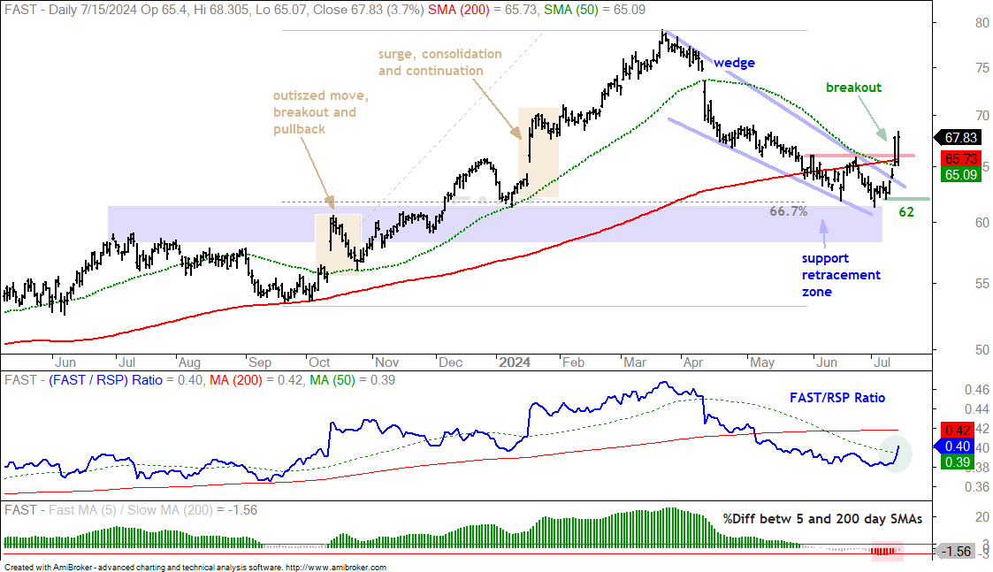Click the May month label on time axis
This screenshot has height=572, width=993.
coord(762,362)
